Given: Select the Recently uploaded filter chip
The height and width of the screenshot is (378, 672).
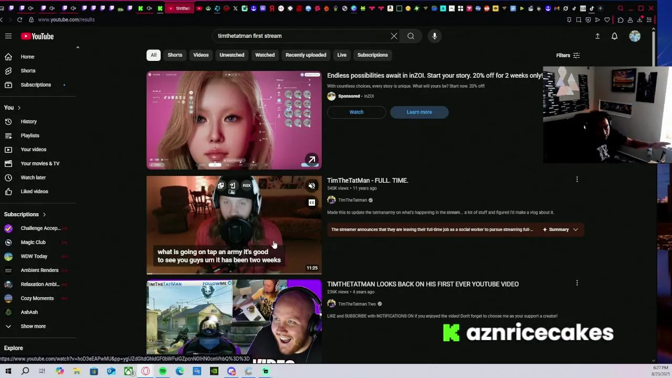Looking at the screenshot, I should (306, 55).
